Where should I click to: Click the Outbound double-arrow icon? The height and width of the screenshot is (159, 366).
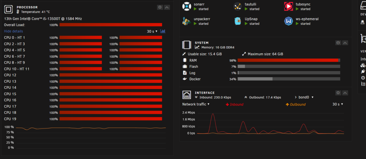click(x=246, y=97)
